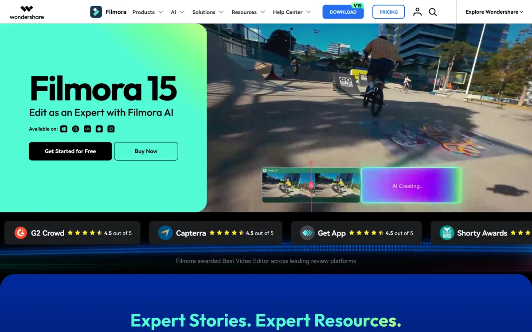Click the AI Creating.. clip box
Screen dimensions: 532x332
(x=411, y=185)
